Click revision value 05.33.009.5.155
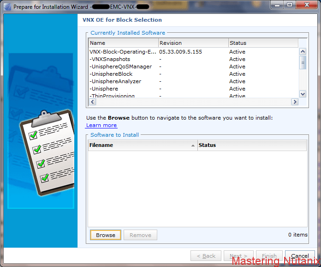This screenshot has width=321, height=267. tap(181, 52)
